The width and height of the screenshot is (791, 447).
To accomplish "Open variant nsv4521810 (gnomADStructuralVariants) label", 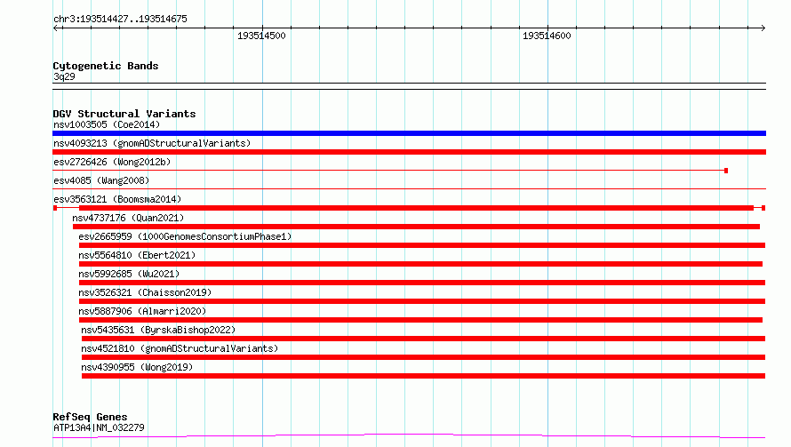I will pos(180,348).
